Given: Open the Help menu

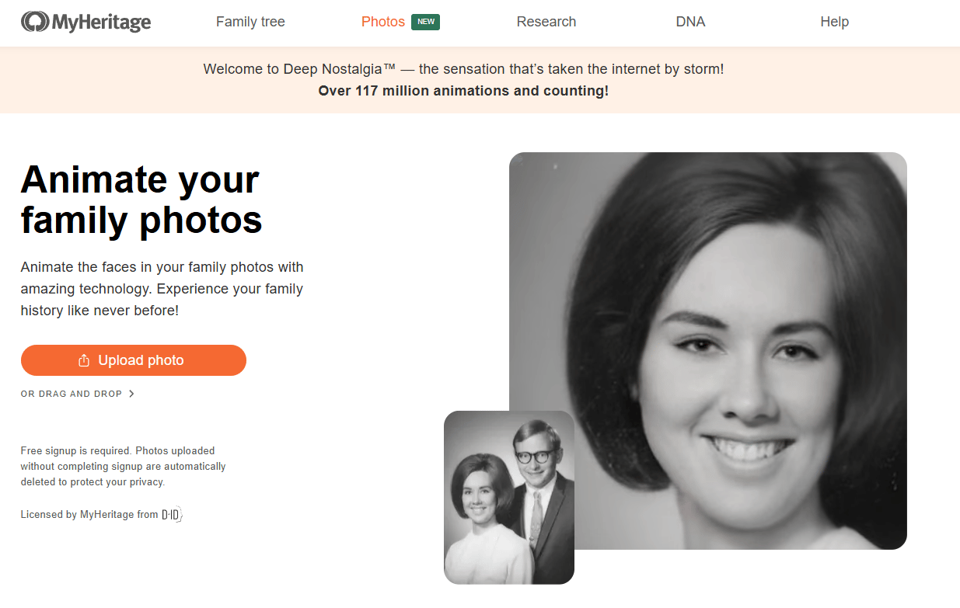Looking at the screenshot, I should point(834,22).
